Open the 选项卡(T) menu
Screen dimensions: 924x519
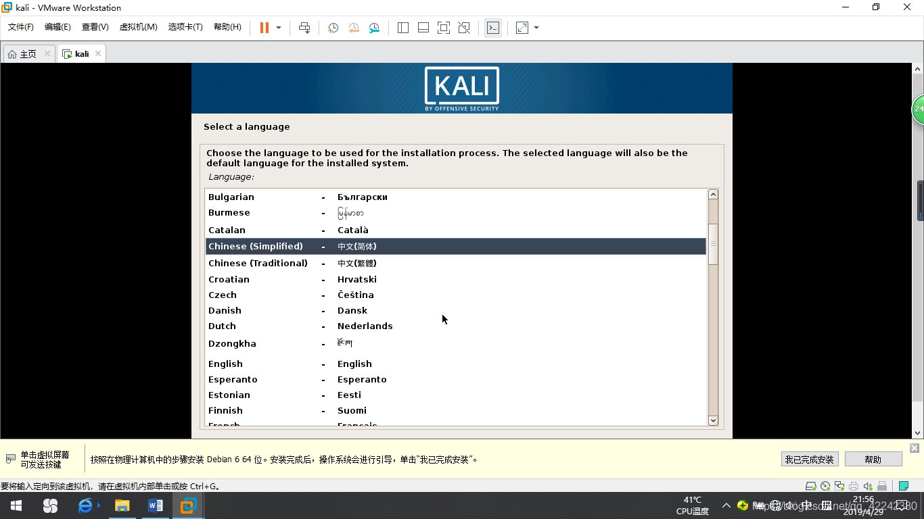pos(185,27)
